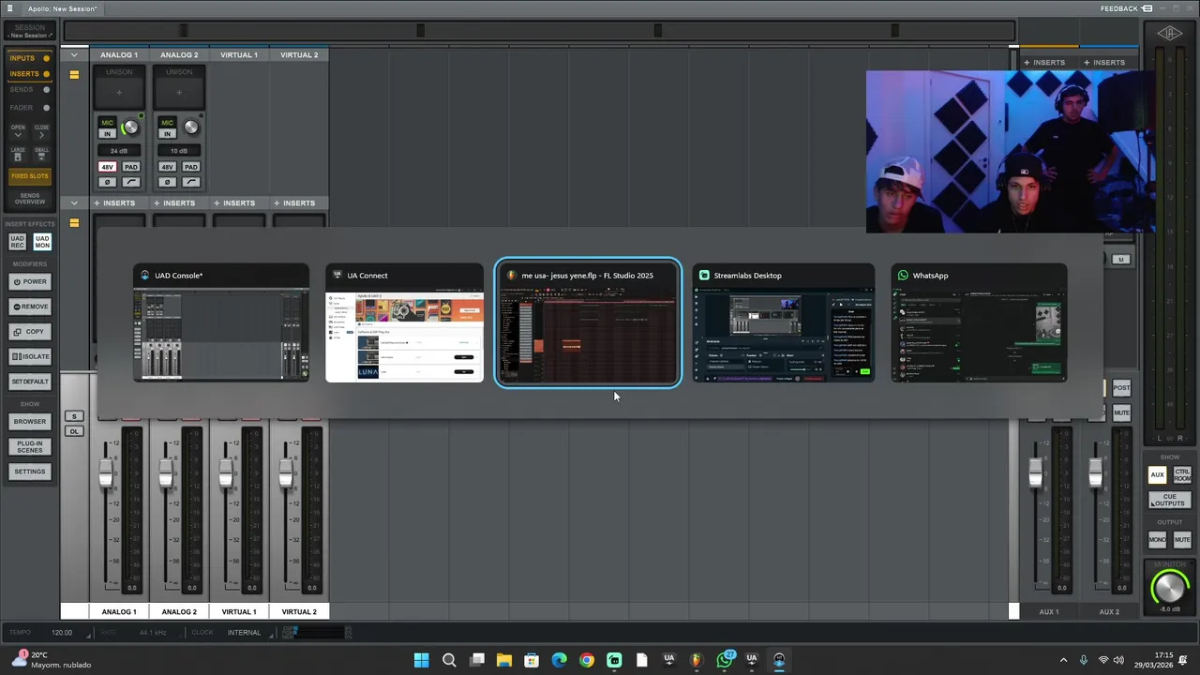This screenshot has width=1200, height=675.
Task: Click the REMOVE modifier button
Action: [29, 307]
